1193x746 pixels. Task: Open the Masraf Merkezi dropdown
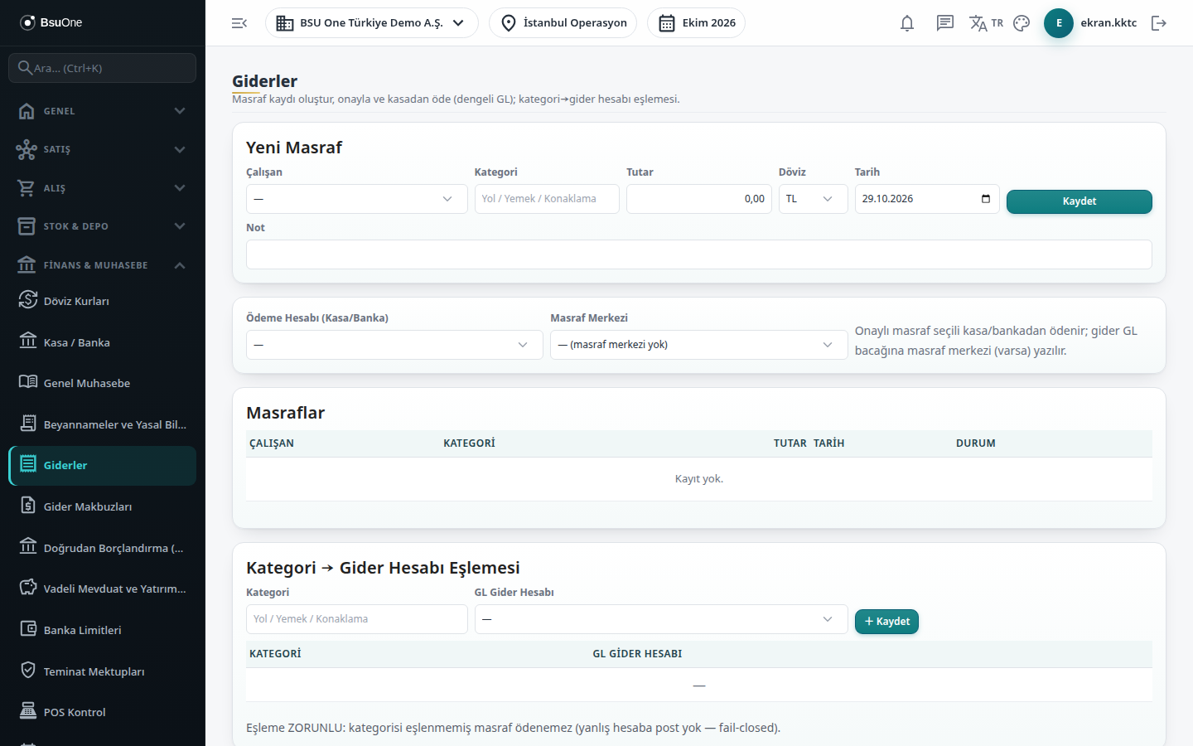tap(698, 345)
